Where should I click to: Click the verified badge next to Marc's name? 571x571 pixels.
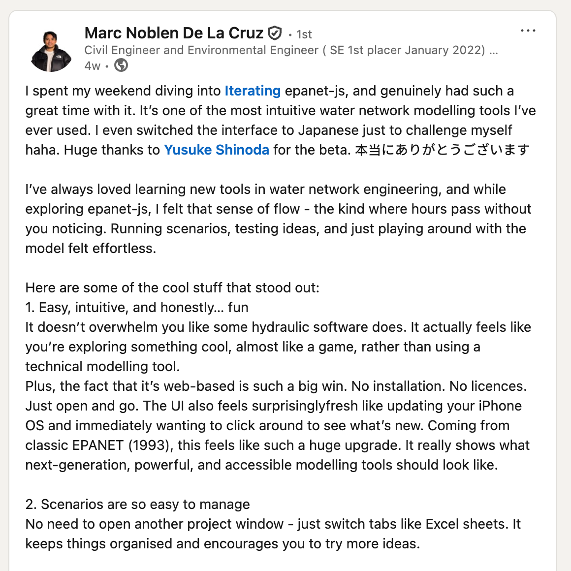click(274, 33)
